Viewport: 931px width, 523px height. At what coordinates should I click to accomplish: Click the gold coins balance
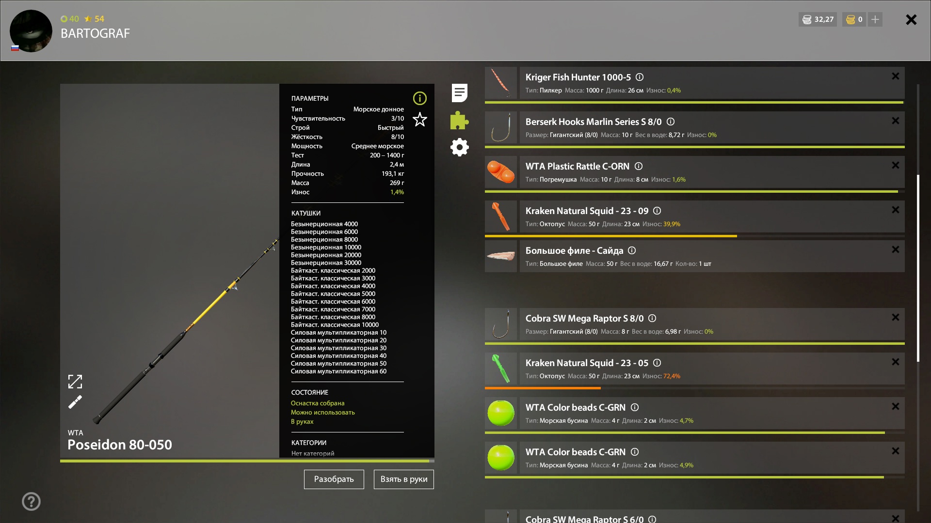point(854,19)
